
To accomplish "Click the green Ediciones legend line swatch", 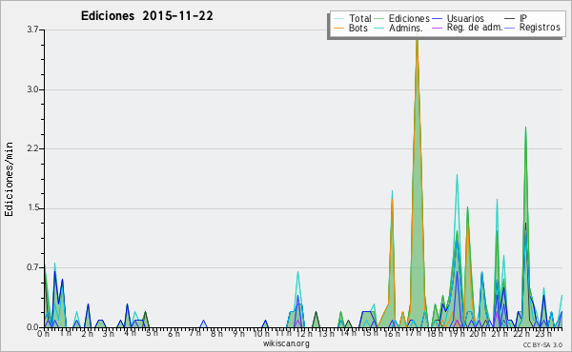I will pyautogui.click(x=379, y=19).
